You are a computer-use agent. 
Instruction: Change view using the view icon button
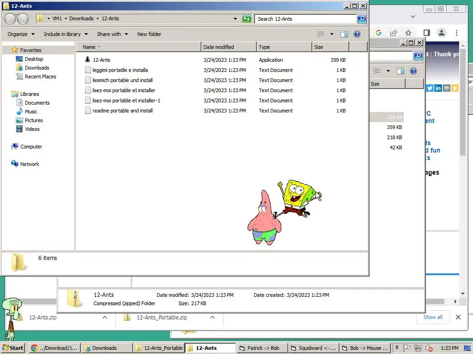[x=321, y=34]
